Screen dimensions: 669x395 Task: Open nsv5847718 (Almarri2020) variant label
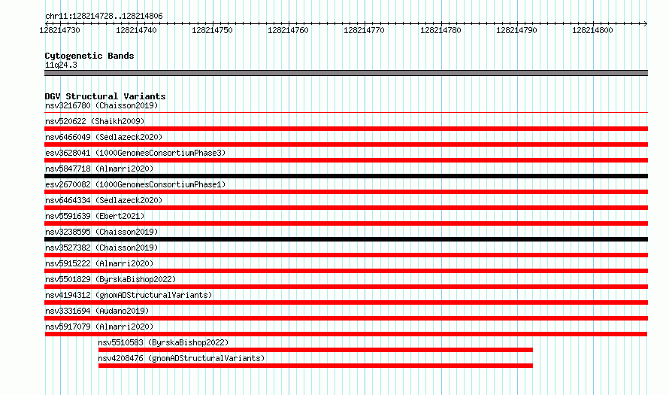[x=99, y=169]
